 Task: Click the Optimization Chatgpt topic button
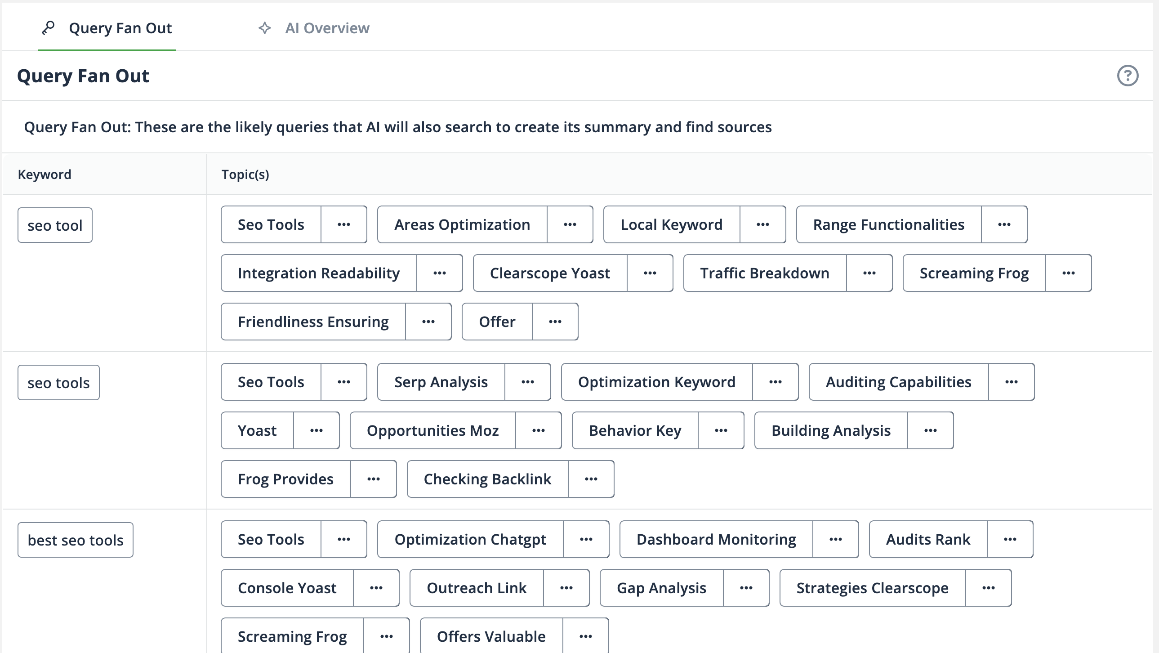[470, 540]
